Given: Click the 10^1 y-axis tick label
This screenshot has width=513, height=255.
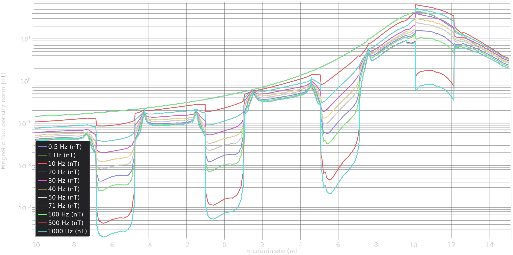Looking at the screenshot, I should [x=25, y=39].
